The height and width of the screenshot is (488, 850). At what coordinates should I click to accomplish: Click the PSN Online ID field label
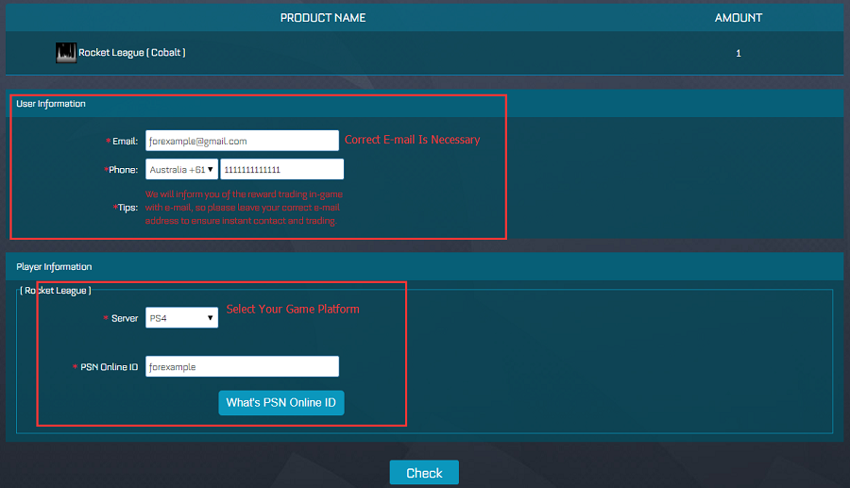[105, 367]
